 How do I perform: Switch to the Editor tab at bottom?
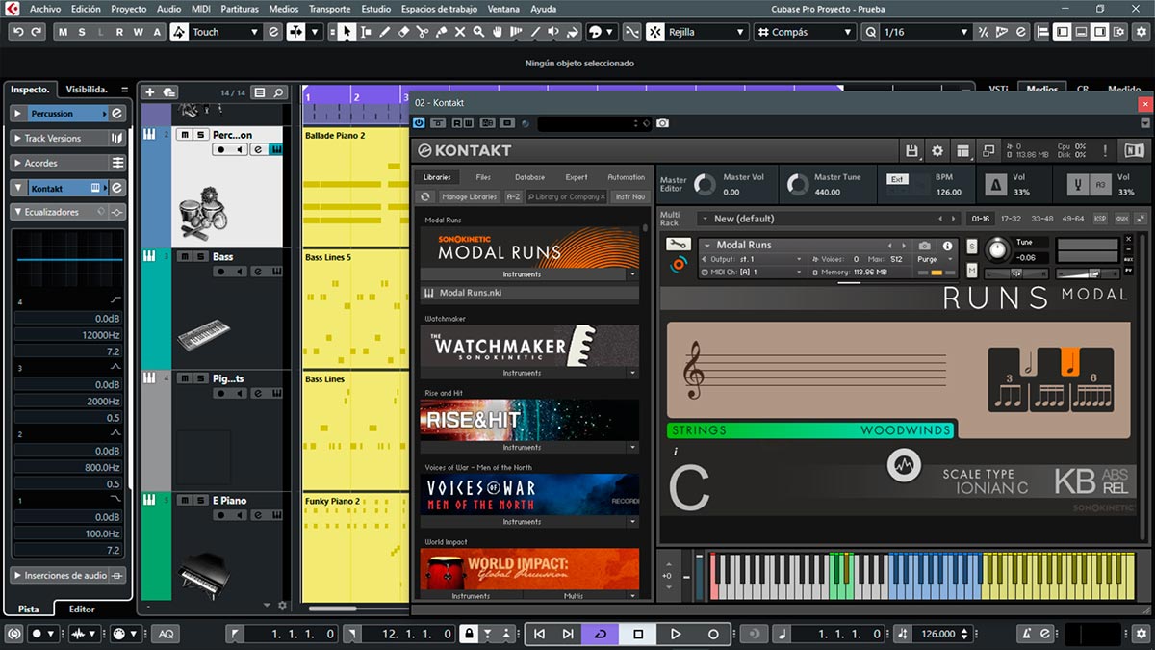pyautogui.click(x=82, y=609)
